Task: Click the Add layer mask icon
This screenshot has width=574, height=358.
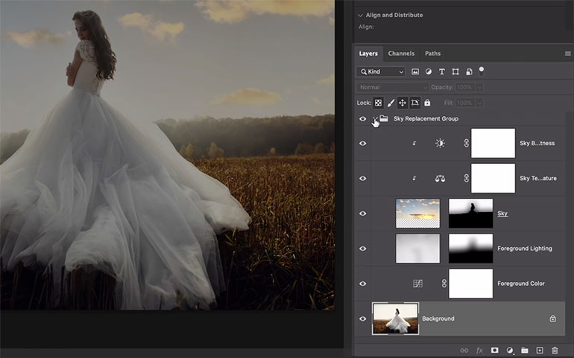Action: coord(494,350)
